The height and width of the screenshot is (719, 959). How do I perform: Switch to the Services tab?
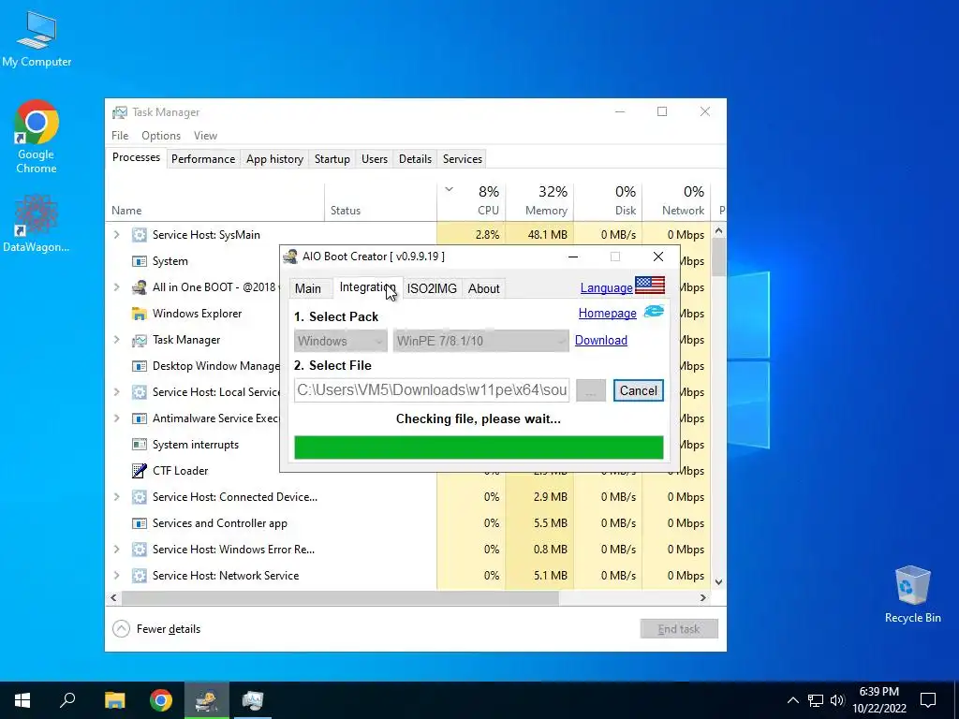[463, 159]
